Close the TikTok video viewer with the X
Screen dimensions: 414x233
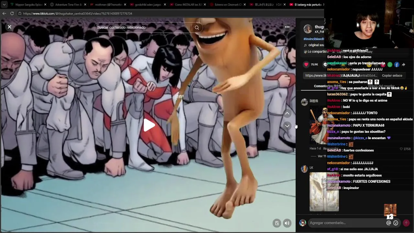coord(9,27)
